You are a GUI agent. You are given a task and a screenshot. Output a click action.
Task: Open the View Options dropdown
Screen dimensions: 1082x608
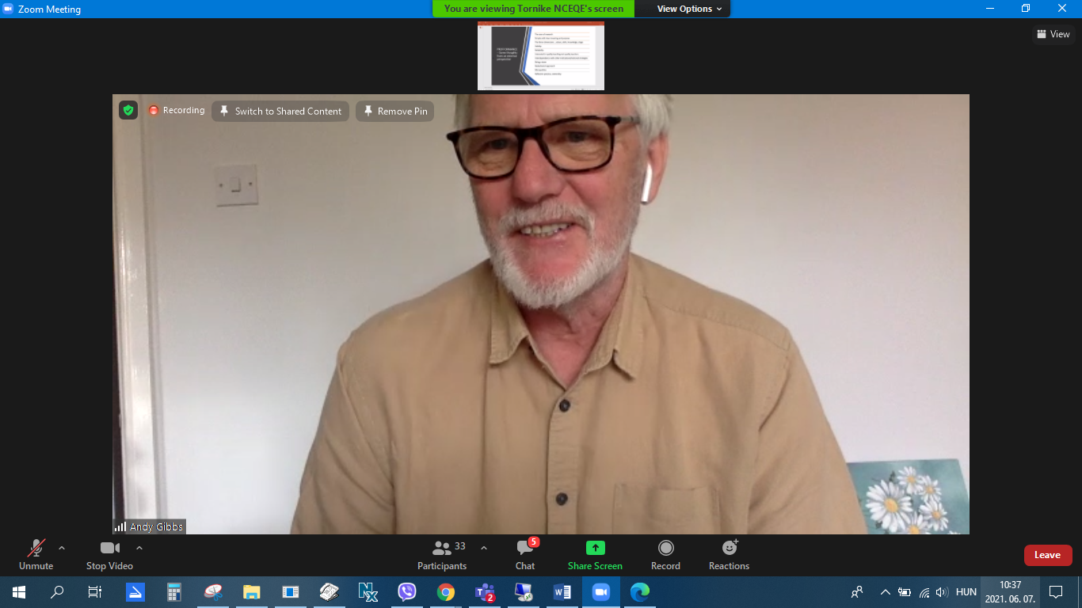point(688,9)
